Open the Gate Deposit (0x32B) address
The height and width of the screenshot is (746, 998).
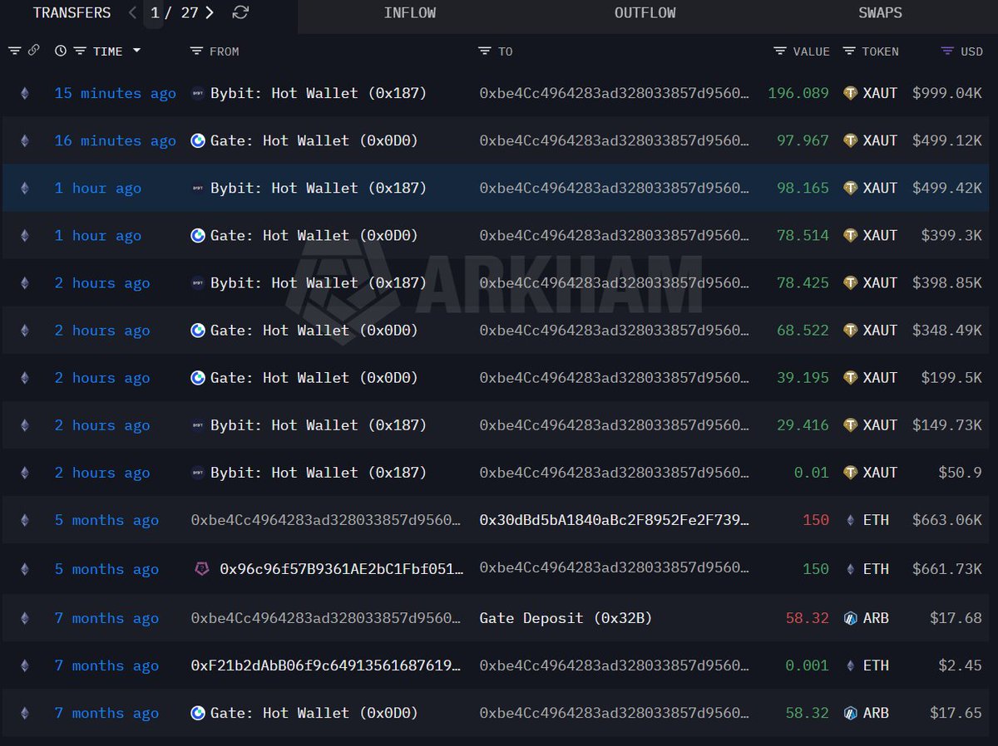coord(566,618)
